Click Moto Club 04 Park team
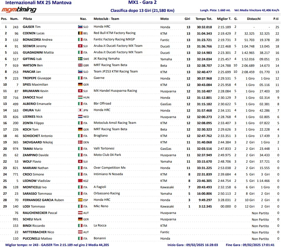The image size is (281, 247). click(x=107, y=155)
